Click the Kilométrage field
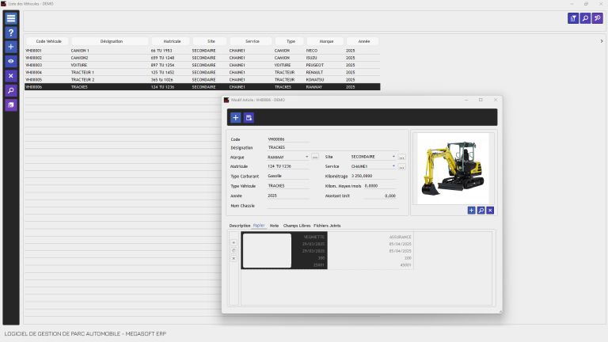Screen dimensions: 608x342 [x=374, y=176]
